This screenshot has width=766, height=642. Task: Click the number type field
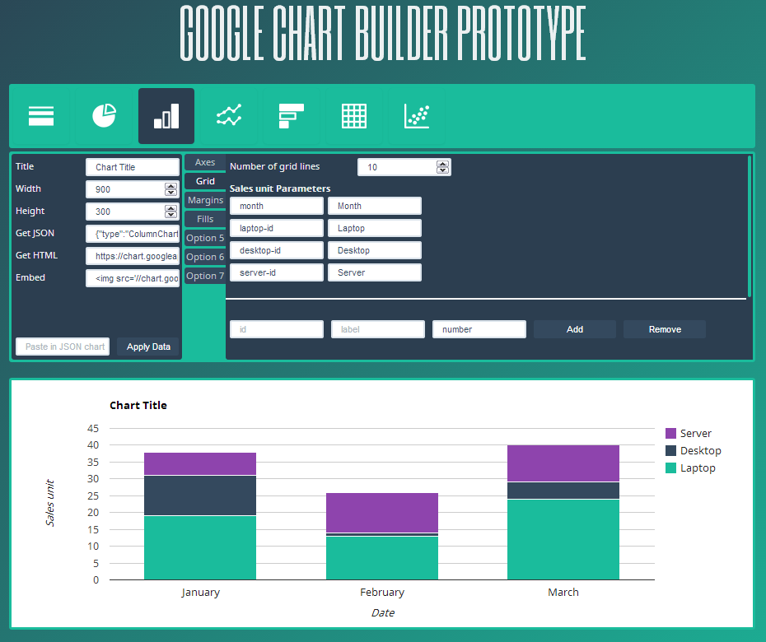(479, 329)
